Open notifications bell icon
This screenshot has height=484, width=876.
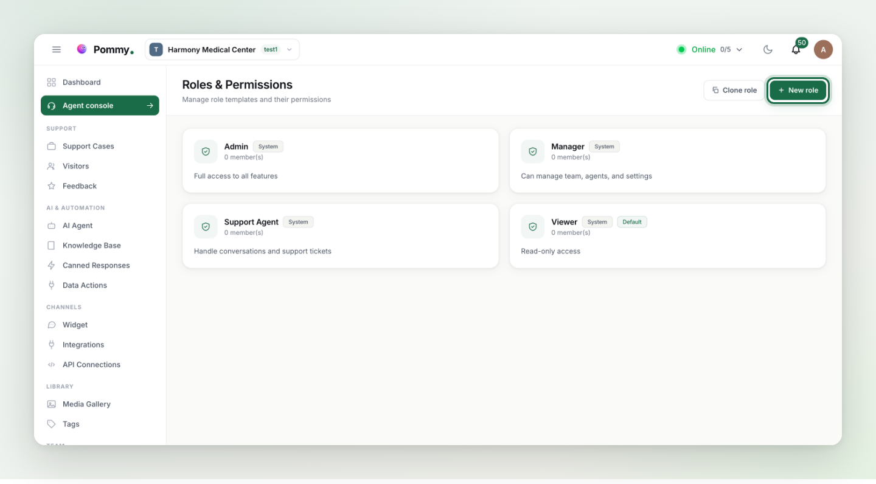[796, 50]
